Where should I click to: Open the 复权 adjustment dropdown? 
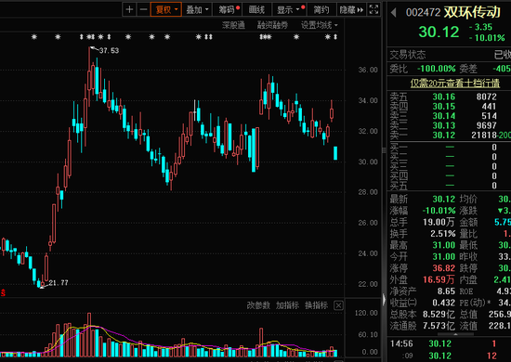click(166, 9)
